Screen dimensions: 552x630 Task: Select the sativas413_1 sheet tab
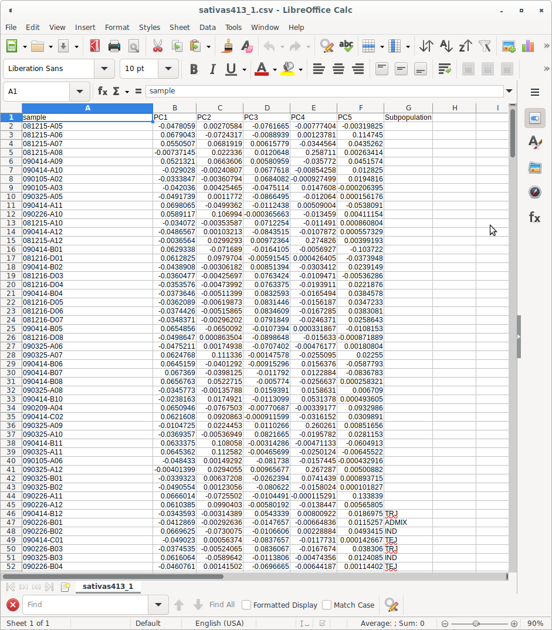pos(107,586)
